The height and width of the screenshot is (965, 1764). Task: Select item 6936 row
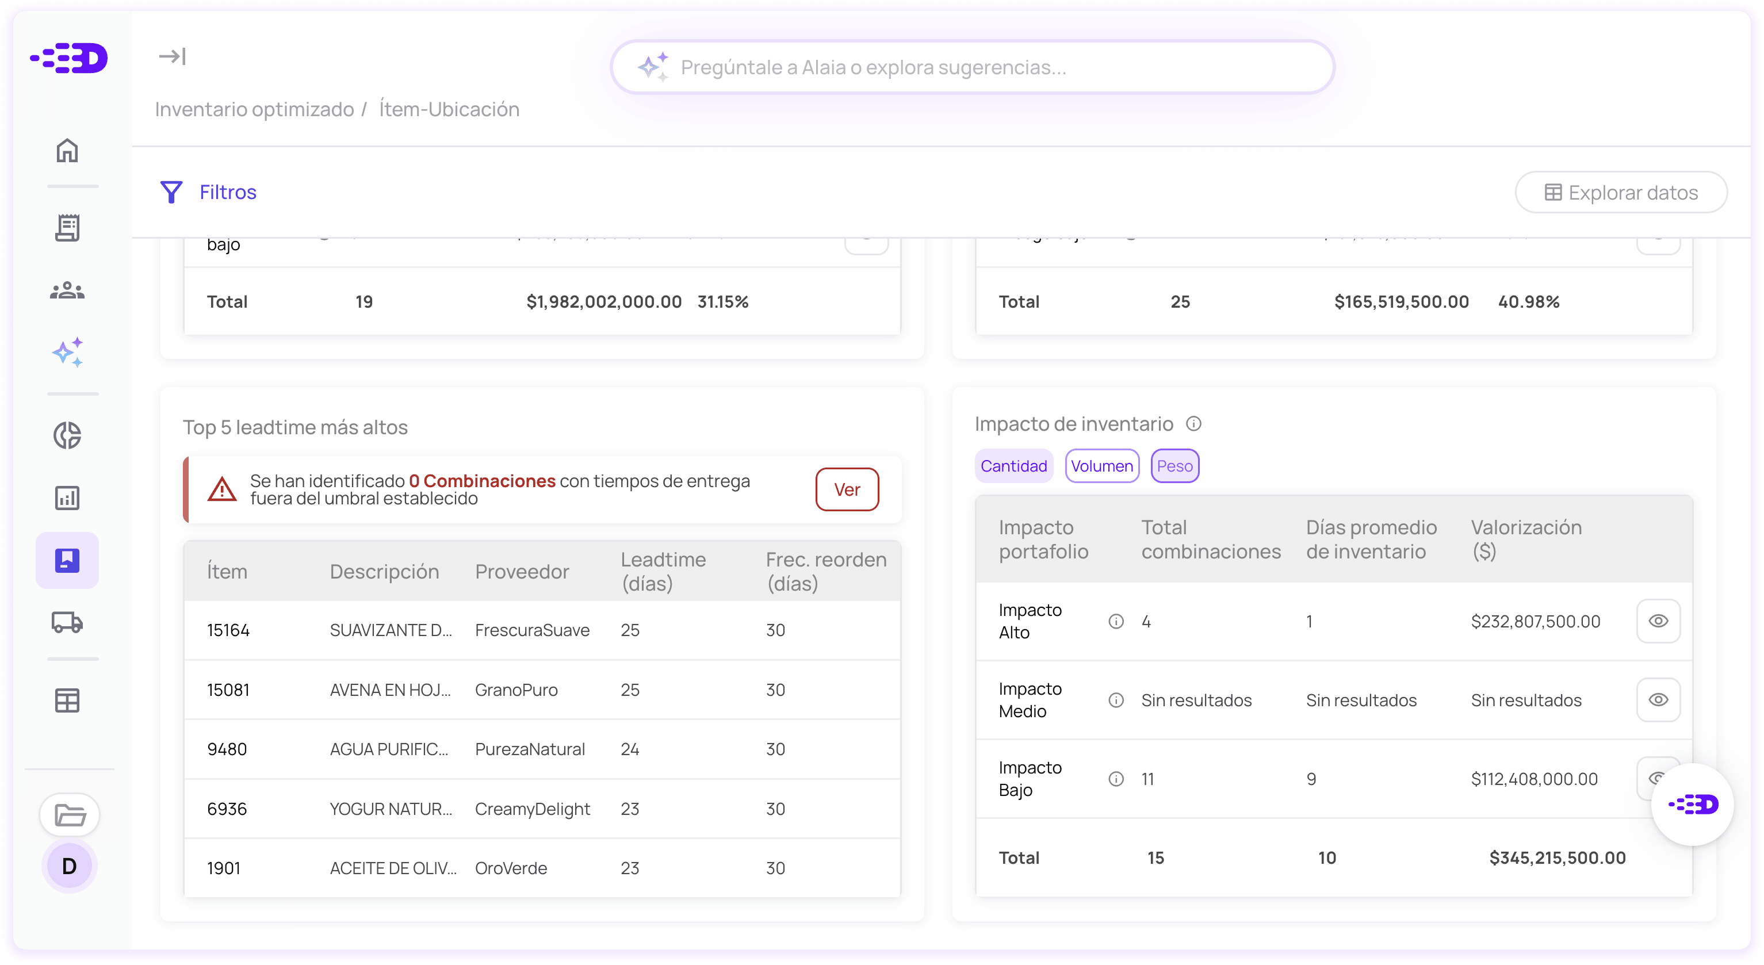coord(542,809)
